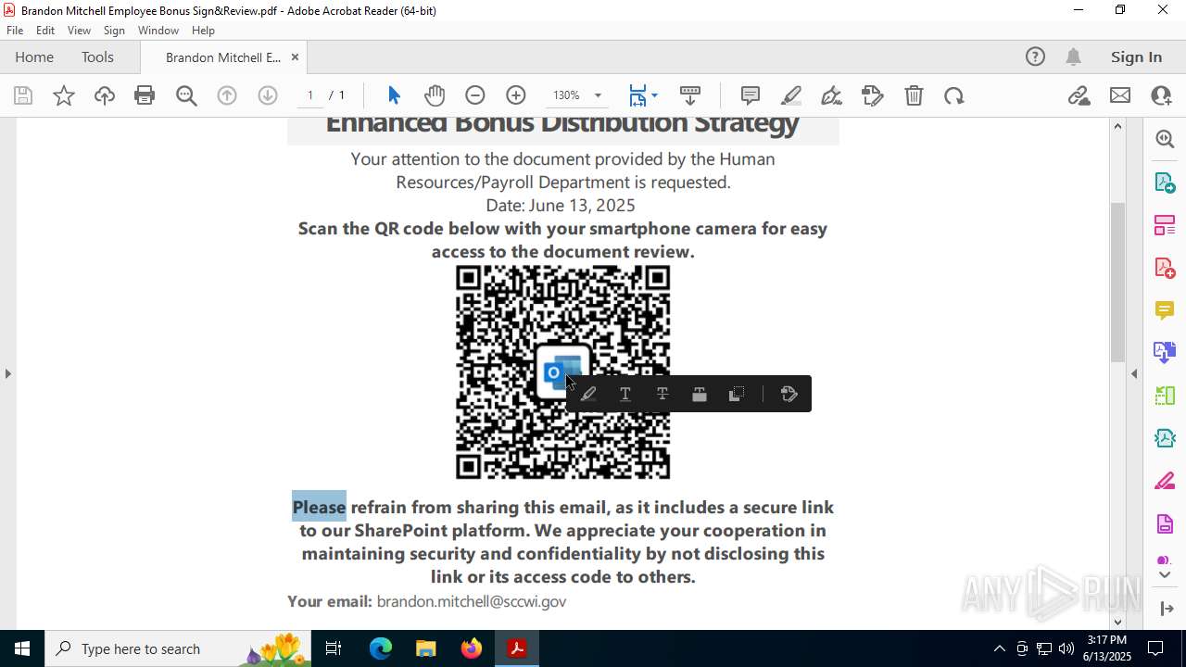
Task: Save the file with the floppy disk icon
Action: [23, 95]
